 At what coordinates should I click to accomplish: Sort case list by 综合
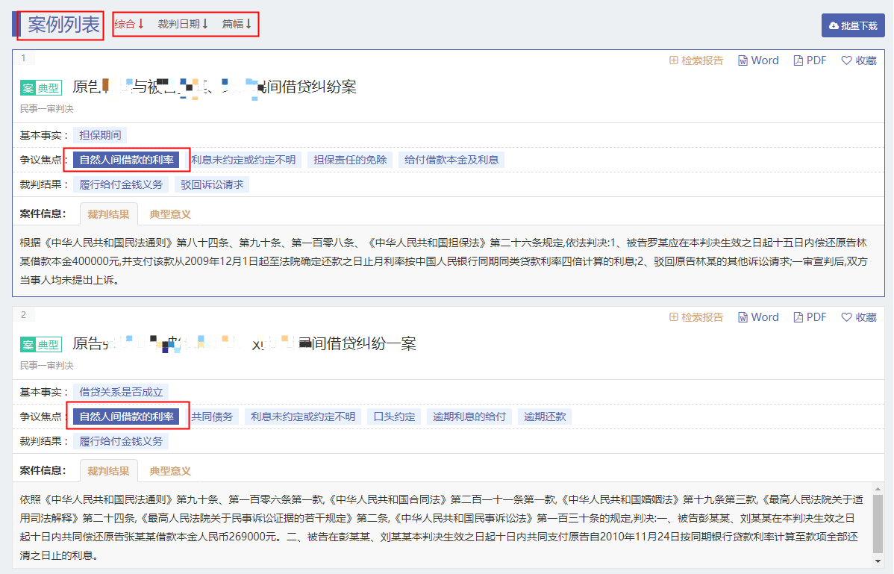(129, 24)
